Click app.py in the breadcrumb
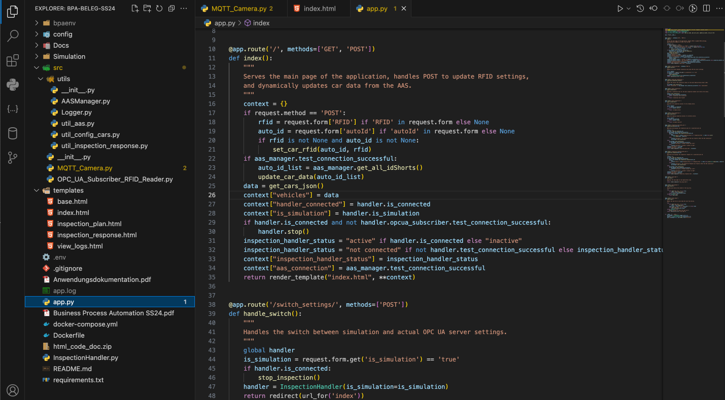The height and width of the screenshot is (400, 725). click(x=225, y=23)
